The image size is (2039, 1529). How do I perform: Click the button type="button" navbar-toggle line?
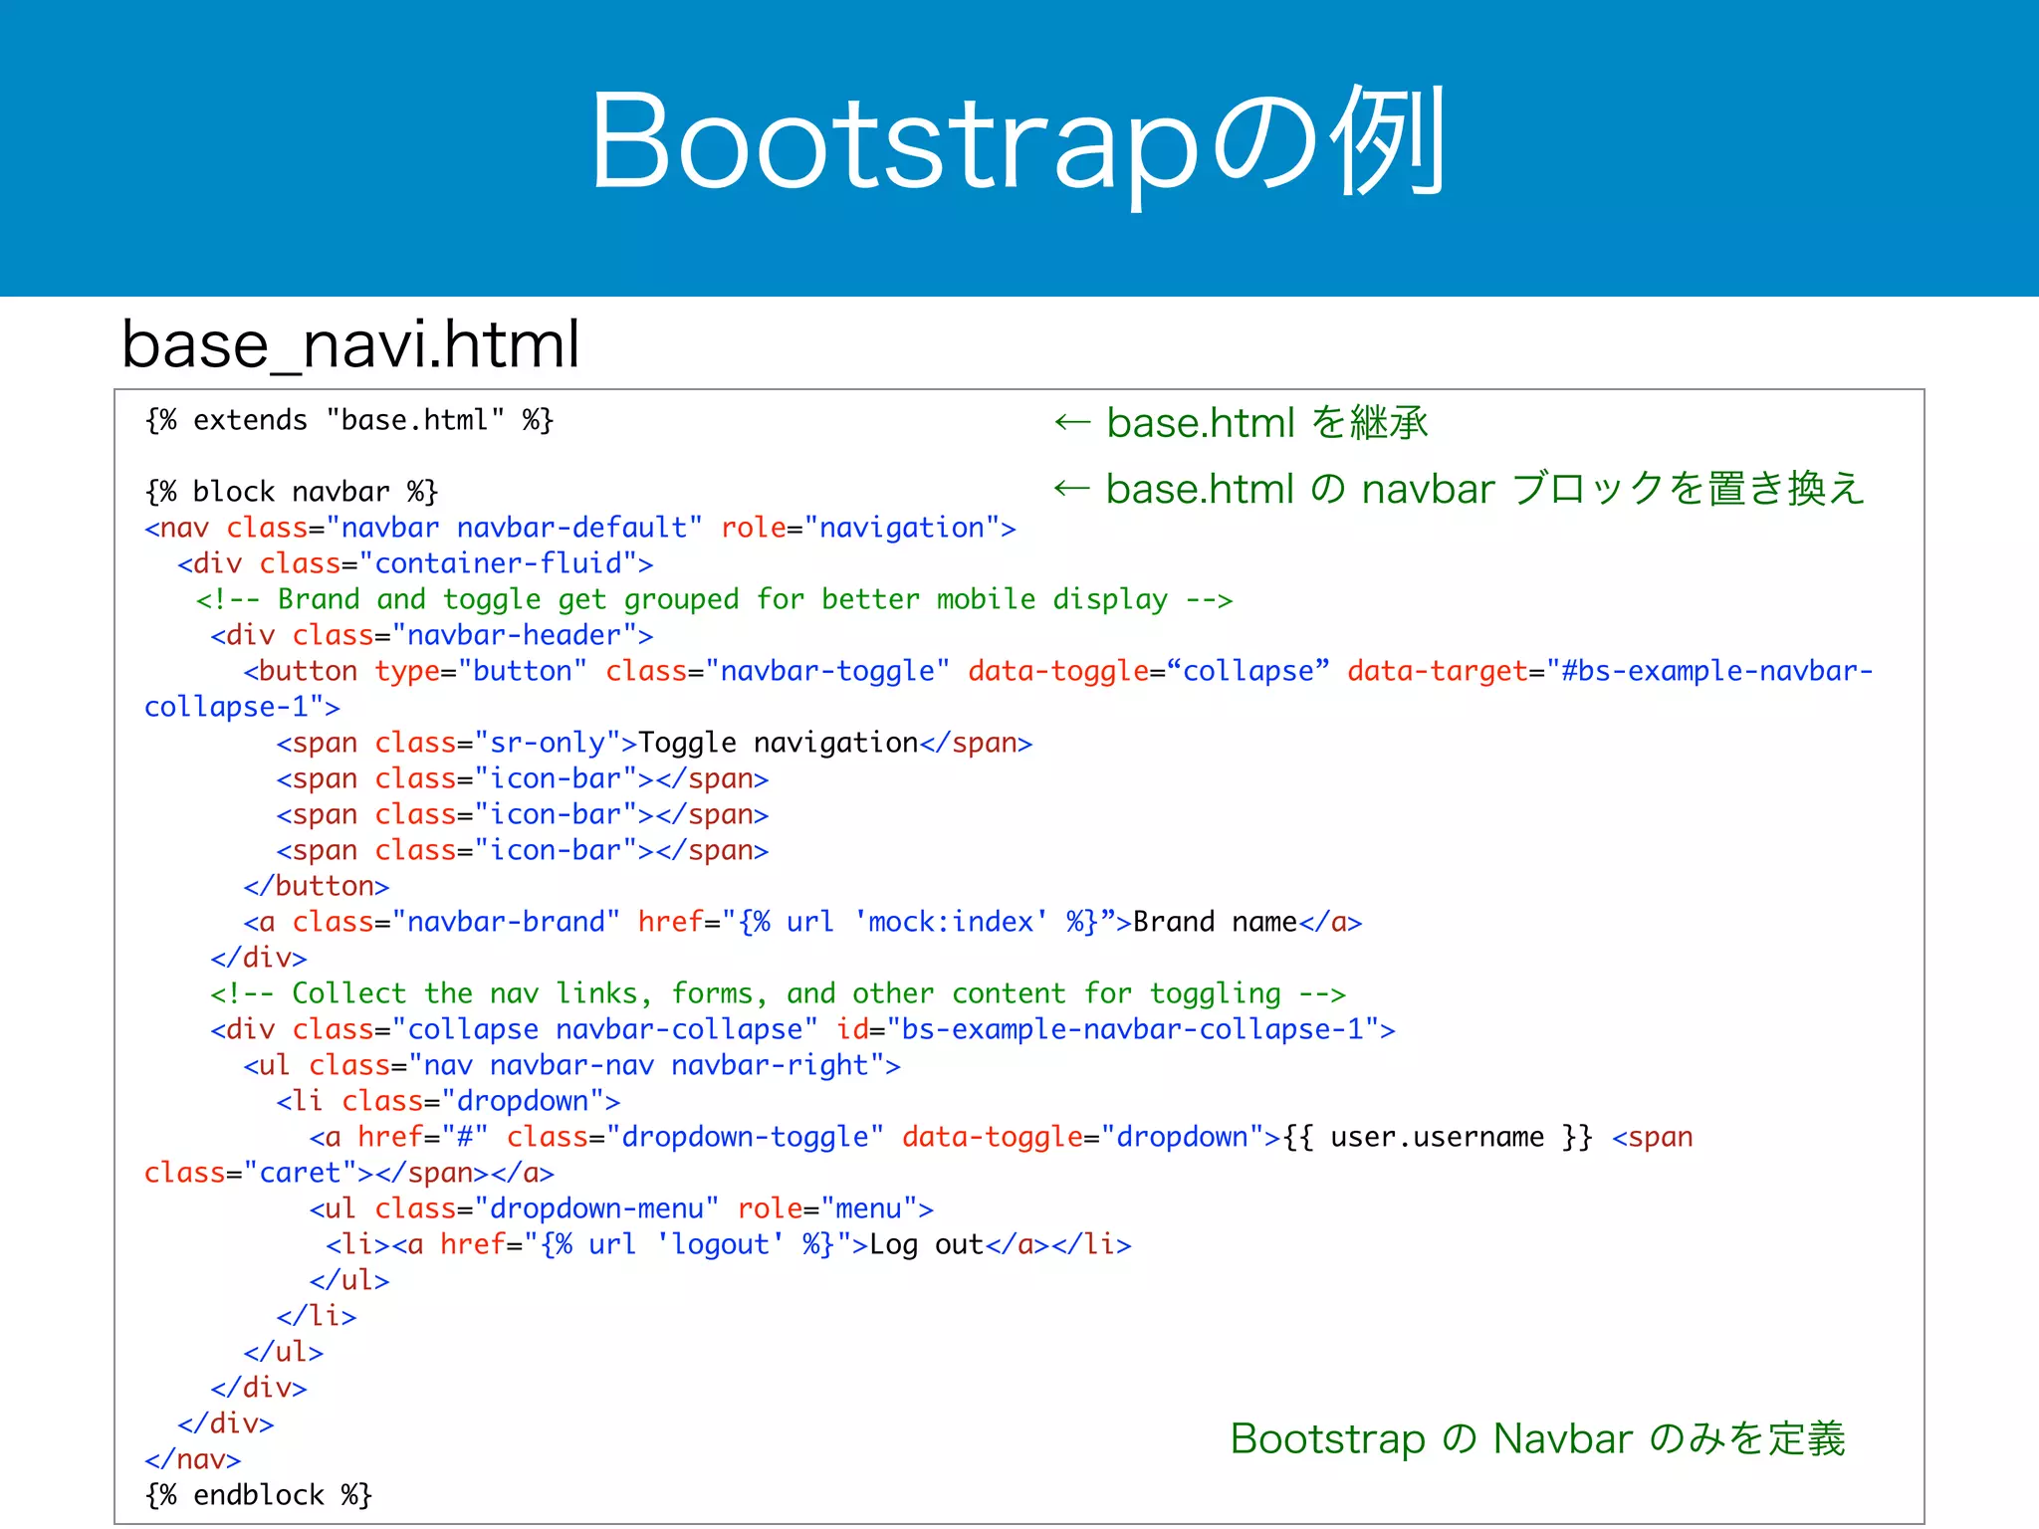click(1058, 671)
